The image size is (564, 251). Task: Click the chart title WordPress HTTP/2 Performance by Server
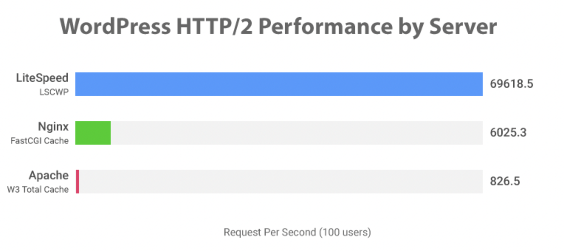278,27
